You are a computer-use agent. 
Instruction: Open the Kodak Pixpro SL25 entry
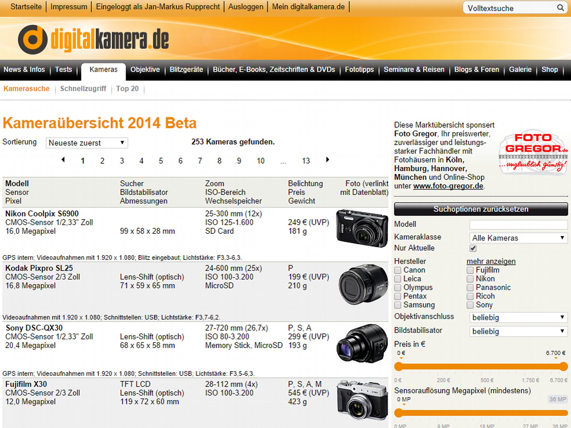pos(39,268)
